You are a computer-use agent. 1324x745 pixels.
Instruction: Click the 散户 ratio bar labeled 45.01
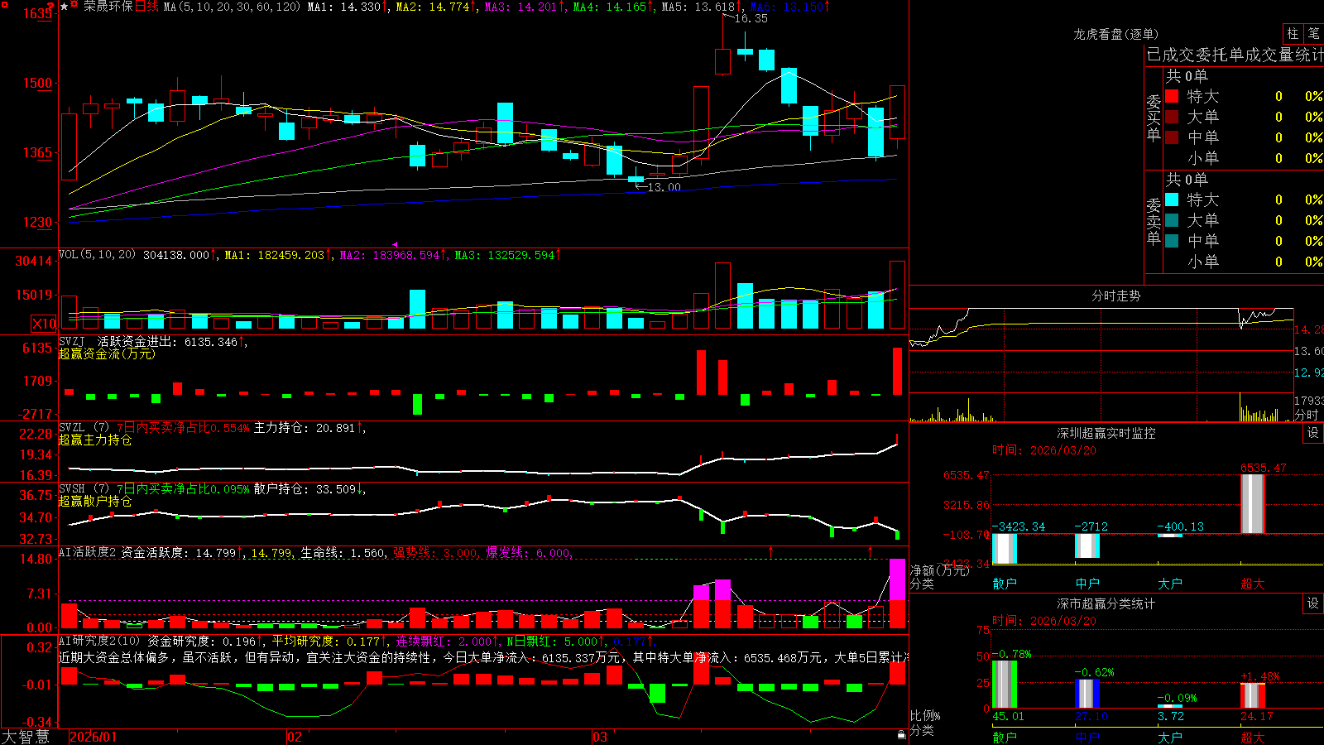pyautogui.click(x=1005, y=684)
